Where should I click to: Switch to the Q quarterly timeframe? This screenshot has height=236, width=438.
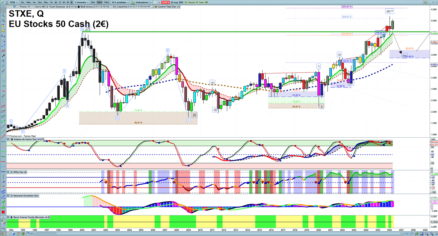pos(71,2)
